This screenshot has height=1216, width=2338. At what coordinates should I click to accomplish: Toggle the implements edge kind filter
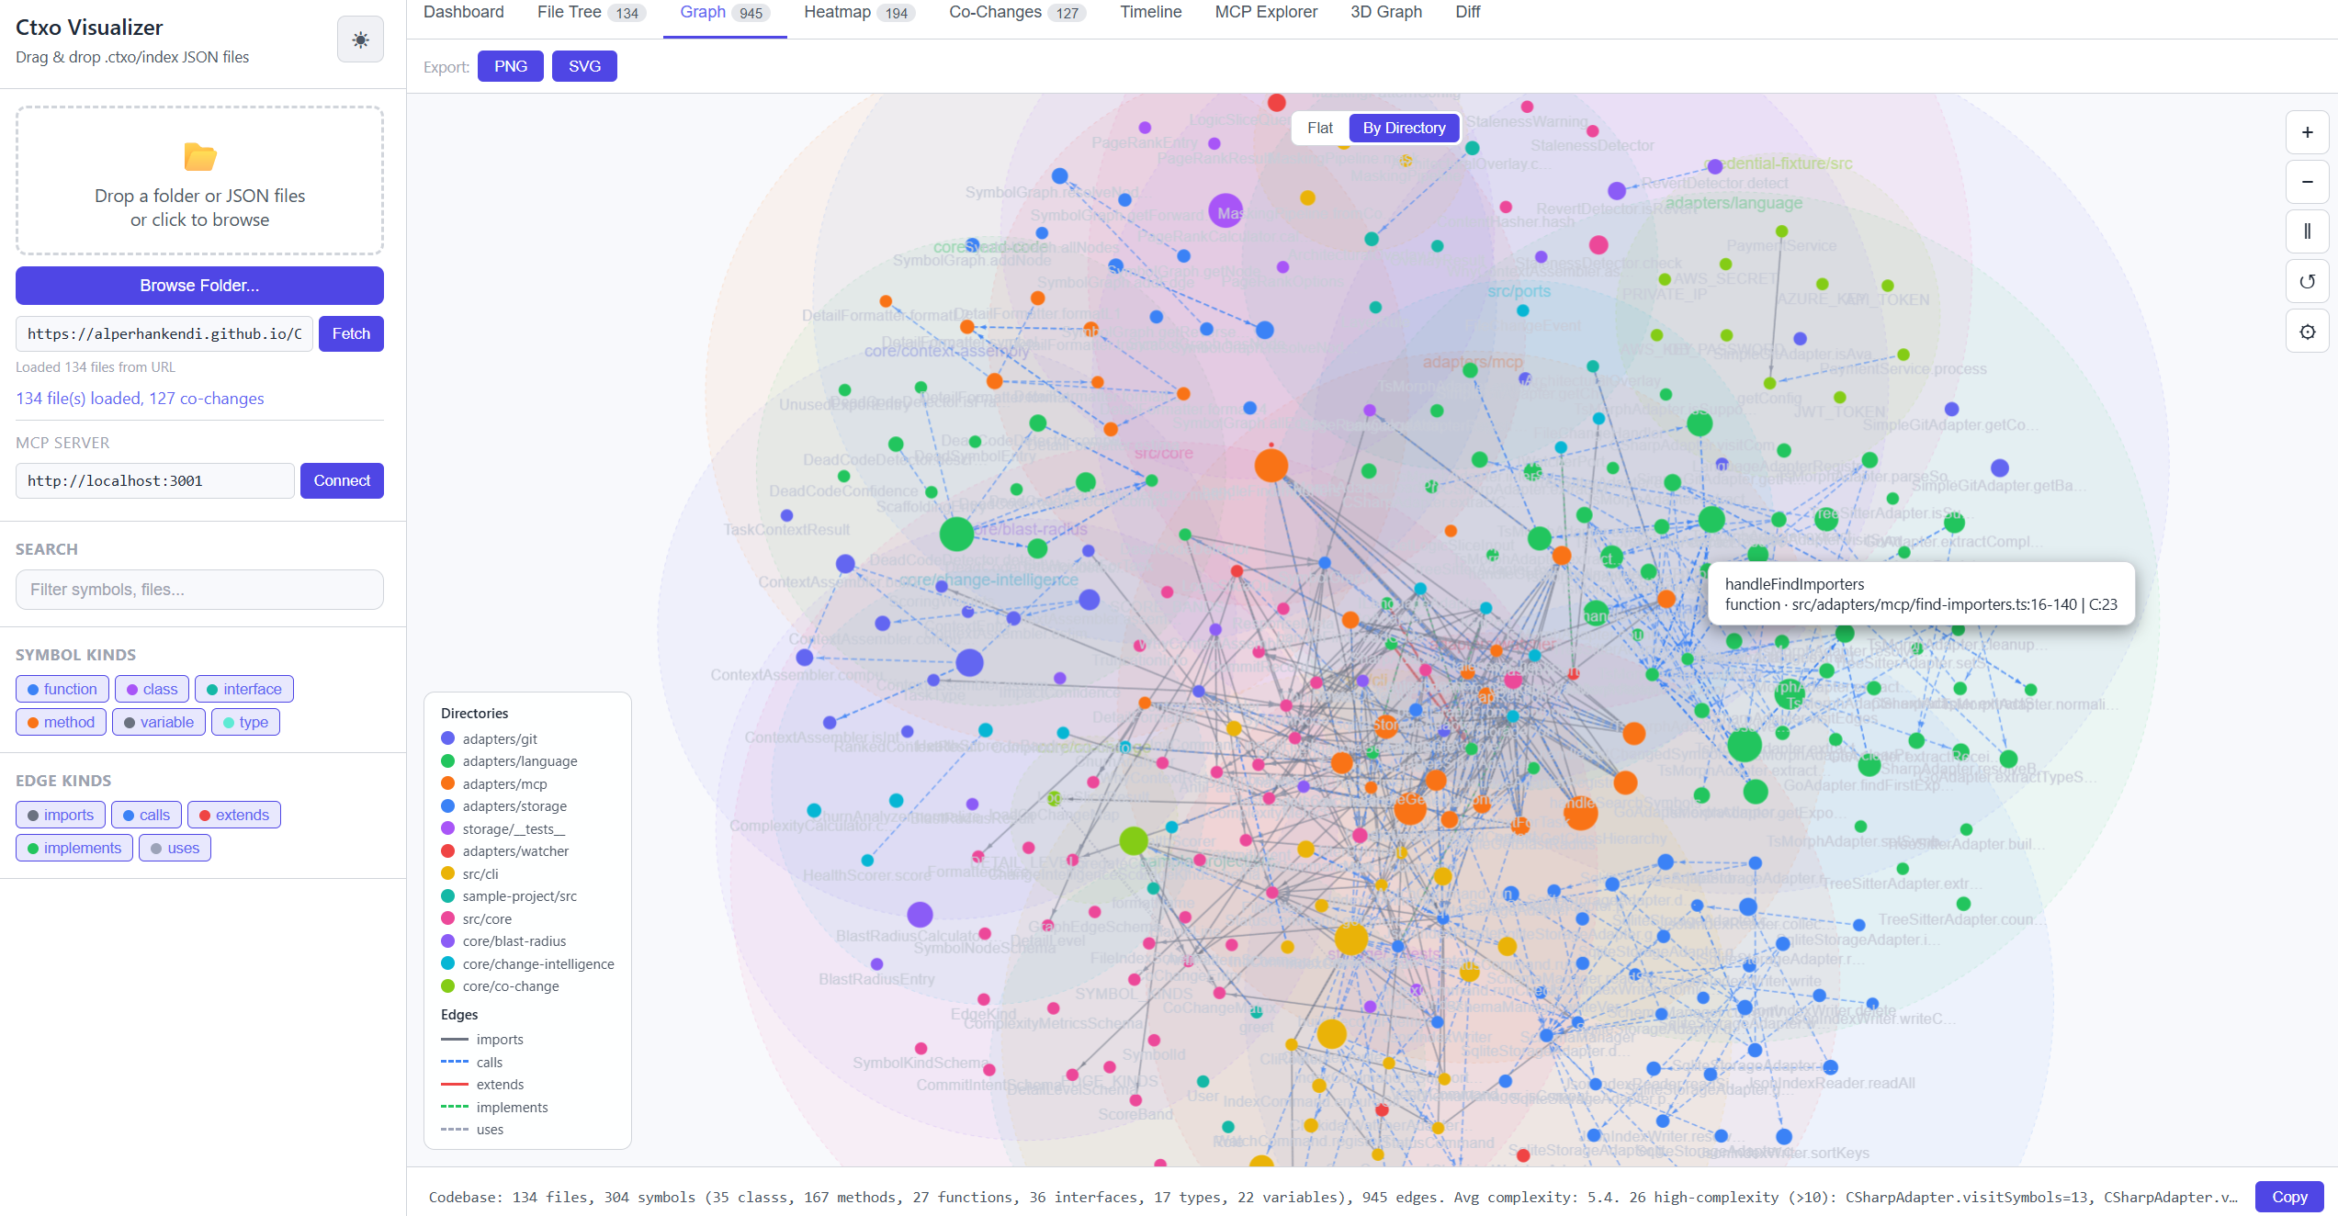[x=73, y=848]
